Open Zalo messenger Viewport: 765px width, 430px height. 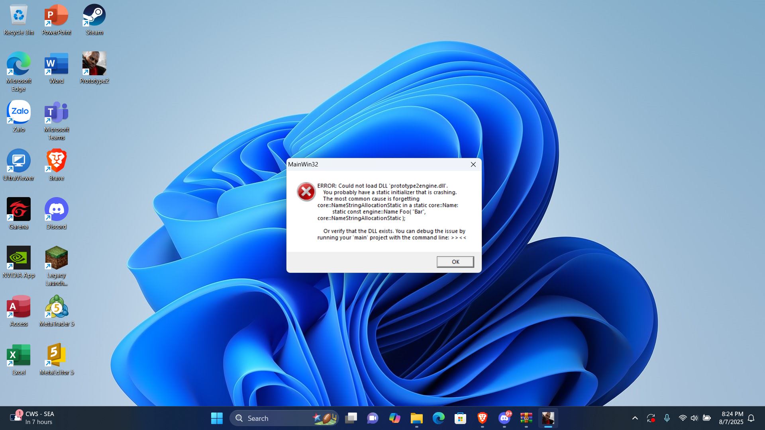18,111
